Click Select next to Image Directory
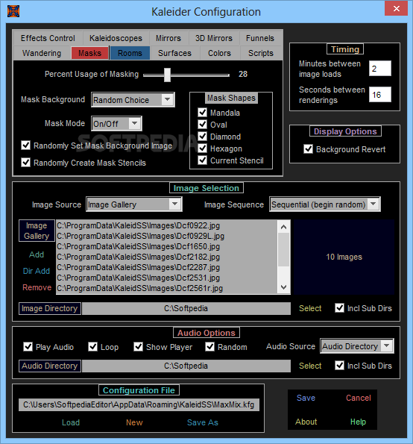This screenshot has width=413, height=444. (310, 308)
